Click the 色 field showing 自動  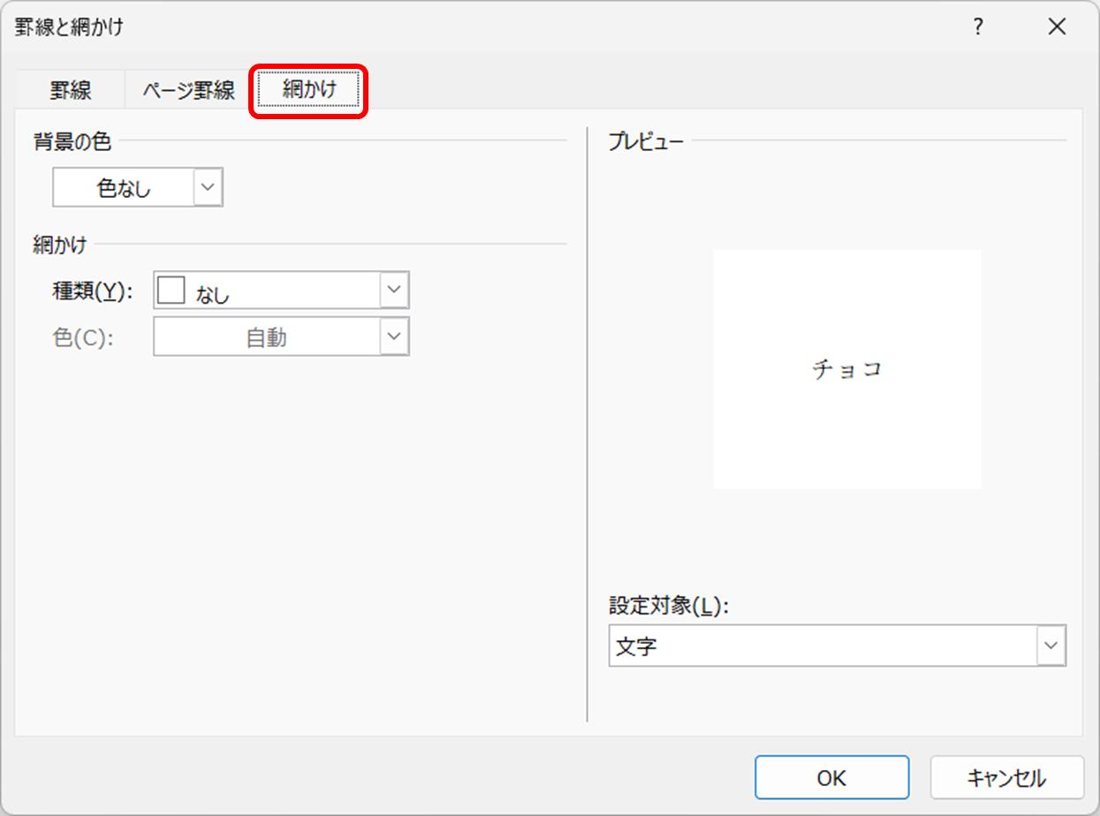tap(266, 337)
